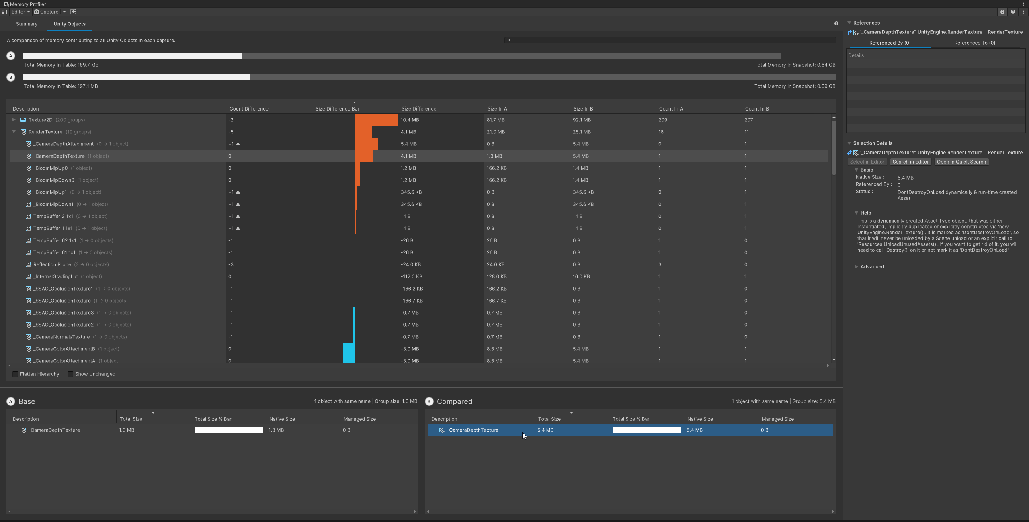Select snapshot A circle marker
This screenshot has width=1029, height=522.
(x=11, y=56)
